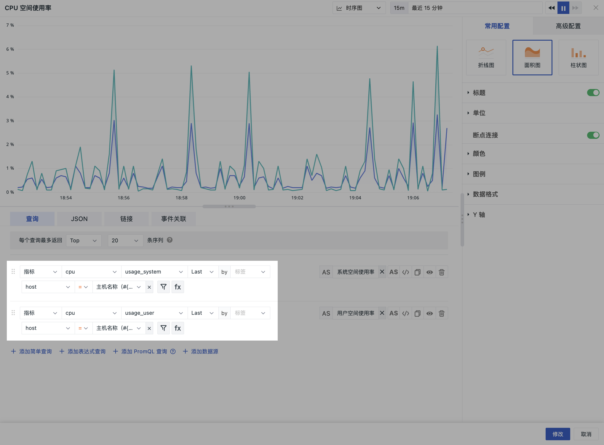Switch 系统空间使用率 query to code mode
The width and height of the screenshot is (604, 445).
click(x=405, y=272)
